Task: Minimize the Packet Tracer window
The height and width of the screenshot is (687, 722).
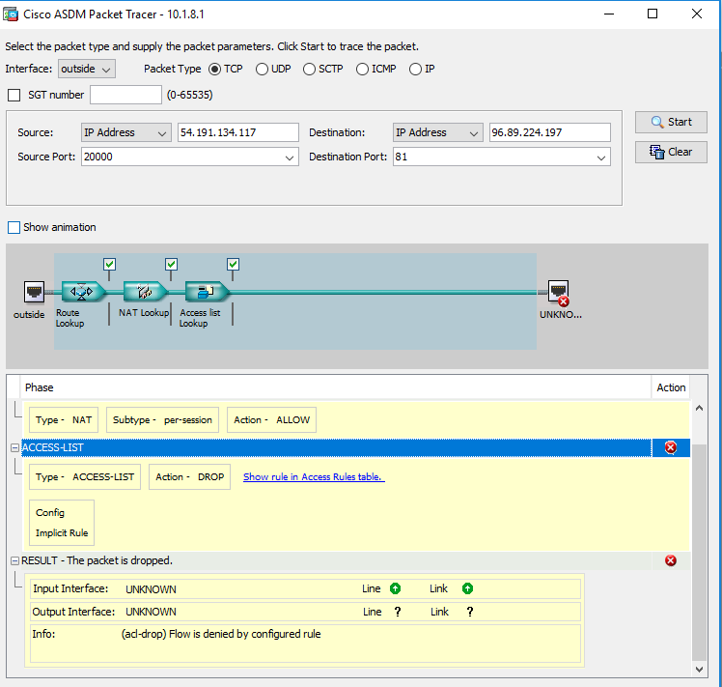Action: coord(609,14)
